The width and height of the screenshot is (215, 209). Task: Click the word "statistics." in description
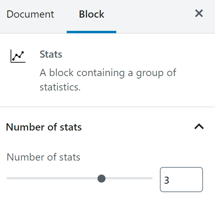pyautogui.click(x=60, y=87)
